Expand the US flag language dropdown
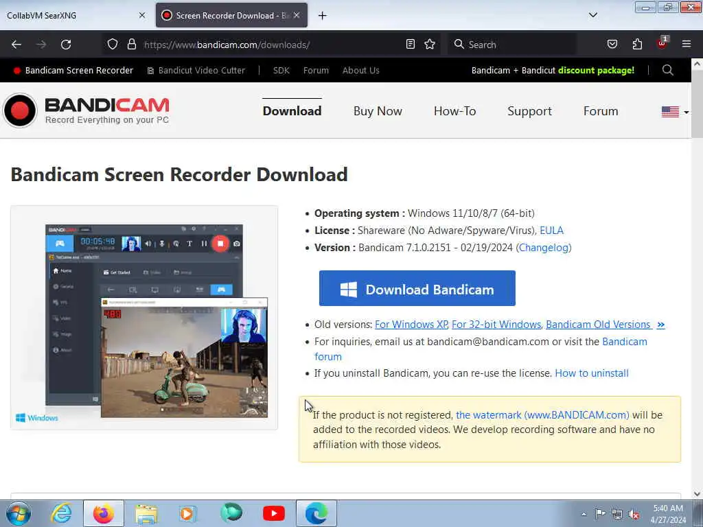This screenshot has width=703, height=527. coord(676,112)
